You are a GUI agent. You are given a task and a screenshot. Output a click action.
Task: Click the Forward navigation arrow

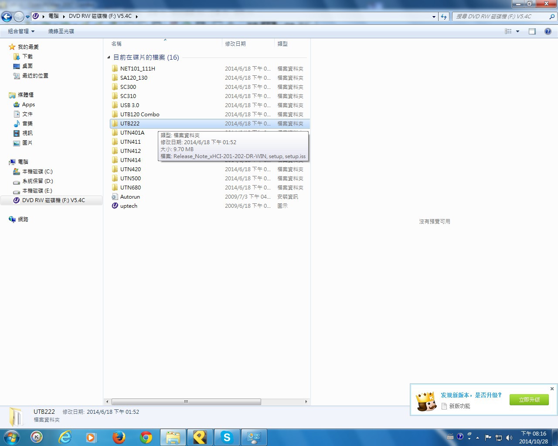click(19, 17)
